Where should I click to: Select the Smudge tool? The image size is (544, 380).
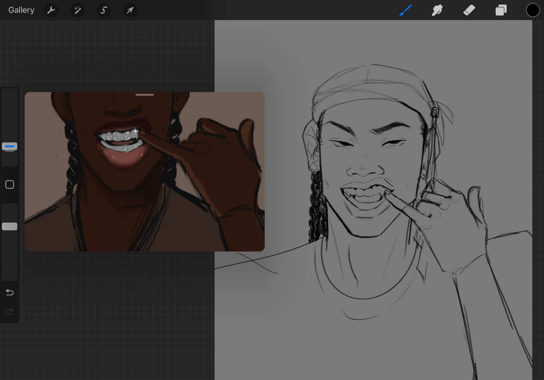point(437,10)
